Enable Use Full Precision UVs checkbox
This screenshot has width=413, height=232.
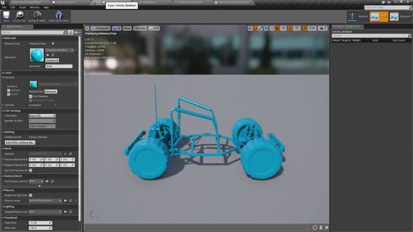[30, 170]
